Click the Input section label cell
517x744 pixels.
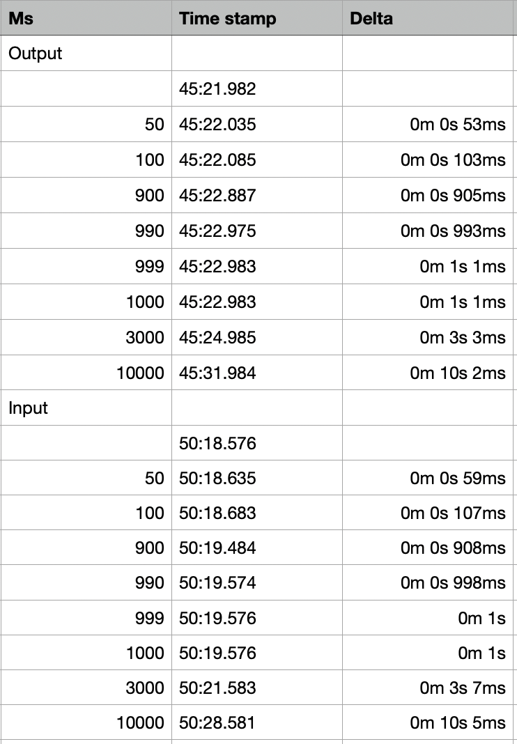tap(86, 408)
